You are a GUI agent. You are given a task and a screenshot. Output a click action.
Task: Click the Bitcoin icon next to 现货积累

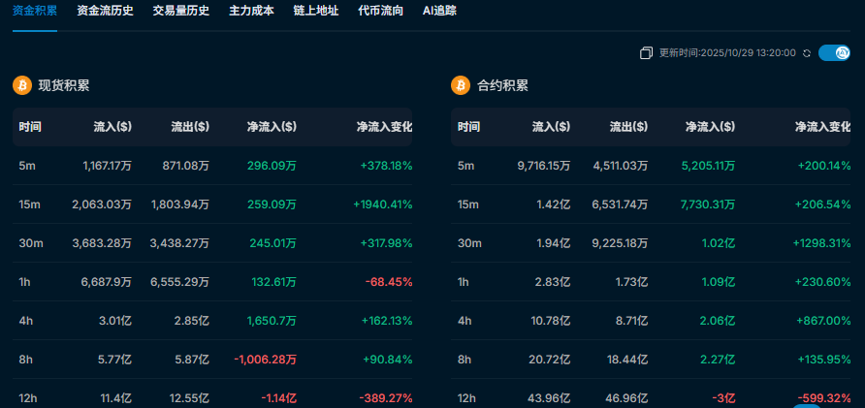tap(21, 85)
